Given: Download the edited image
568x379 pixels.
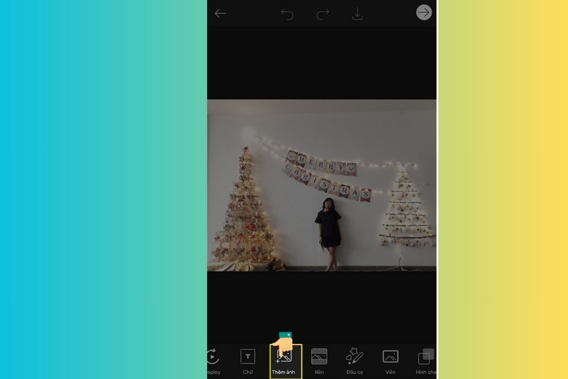Looking at the screenshot, I should (x=357, y=14).
